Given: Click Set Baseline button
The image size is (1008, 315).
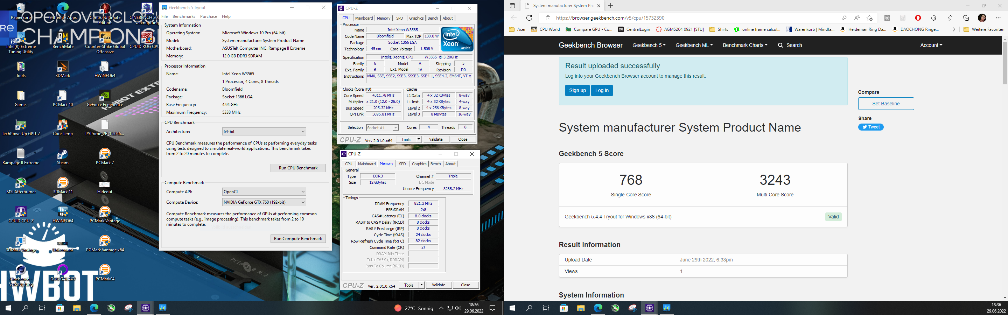Looking at the screenshot, I should [x=886, y=104].
